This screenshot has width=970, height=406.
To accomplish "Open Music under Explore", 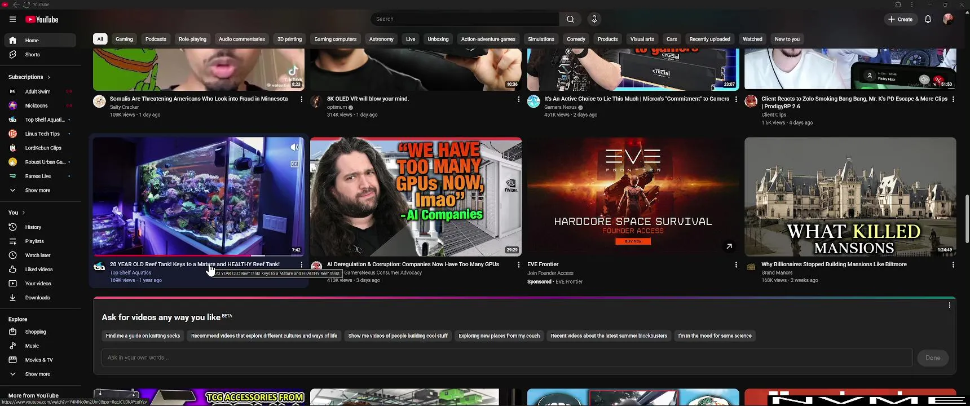I will (x=39, y=346).
